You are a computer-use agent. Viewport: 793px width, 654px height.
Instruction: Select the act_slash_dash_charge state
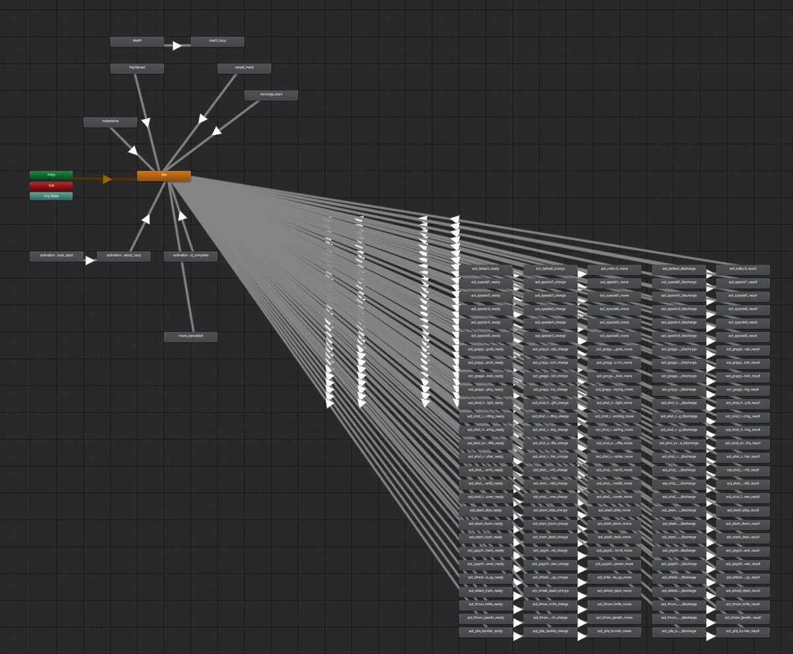(550, 538)
